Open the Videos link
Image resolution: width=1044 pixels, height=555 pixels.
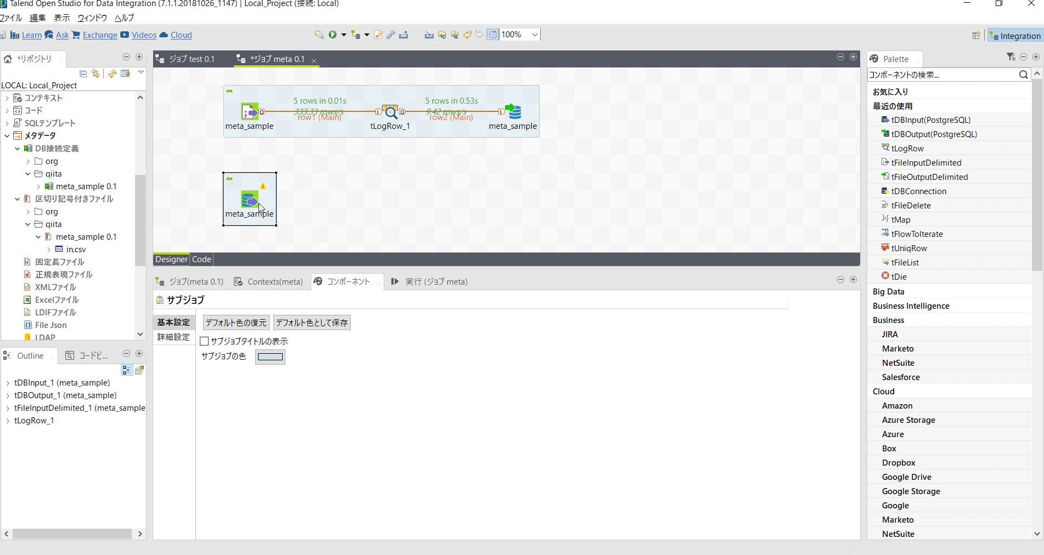(x=144, y=35)
